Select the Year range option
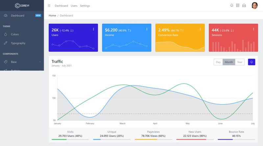 (240, 62)
